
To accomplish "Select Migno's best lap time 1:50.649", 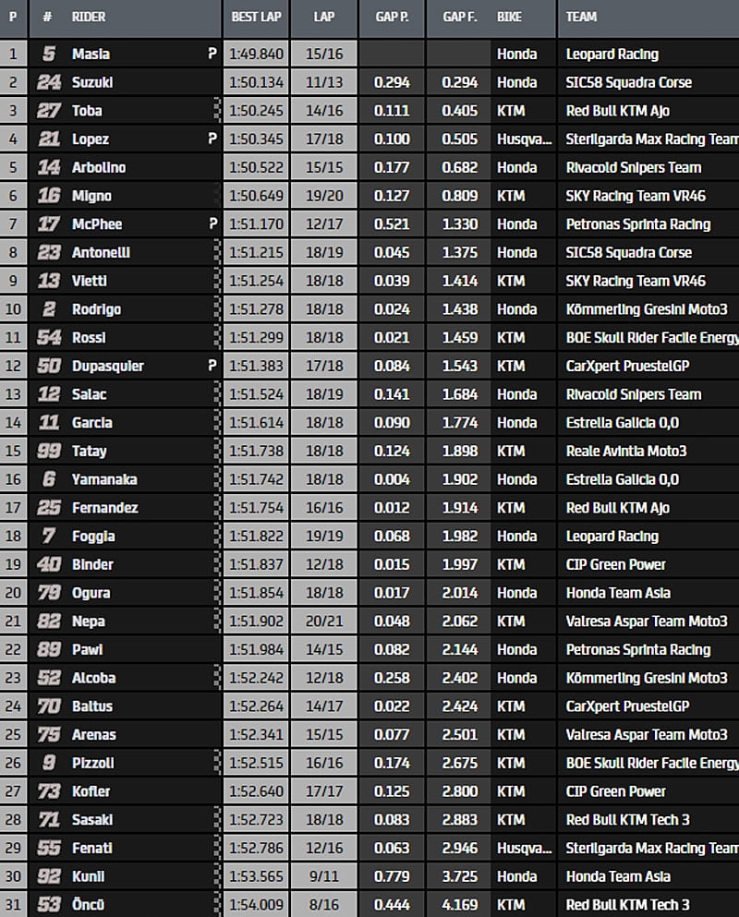I will [x=256, y=196].
